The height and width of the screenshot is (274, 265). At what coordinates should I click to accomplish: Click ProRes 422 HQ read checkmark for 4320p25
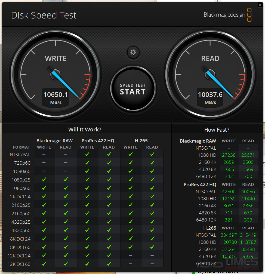[109, 221]
